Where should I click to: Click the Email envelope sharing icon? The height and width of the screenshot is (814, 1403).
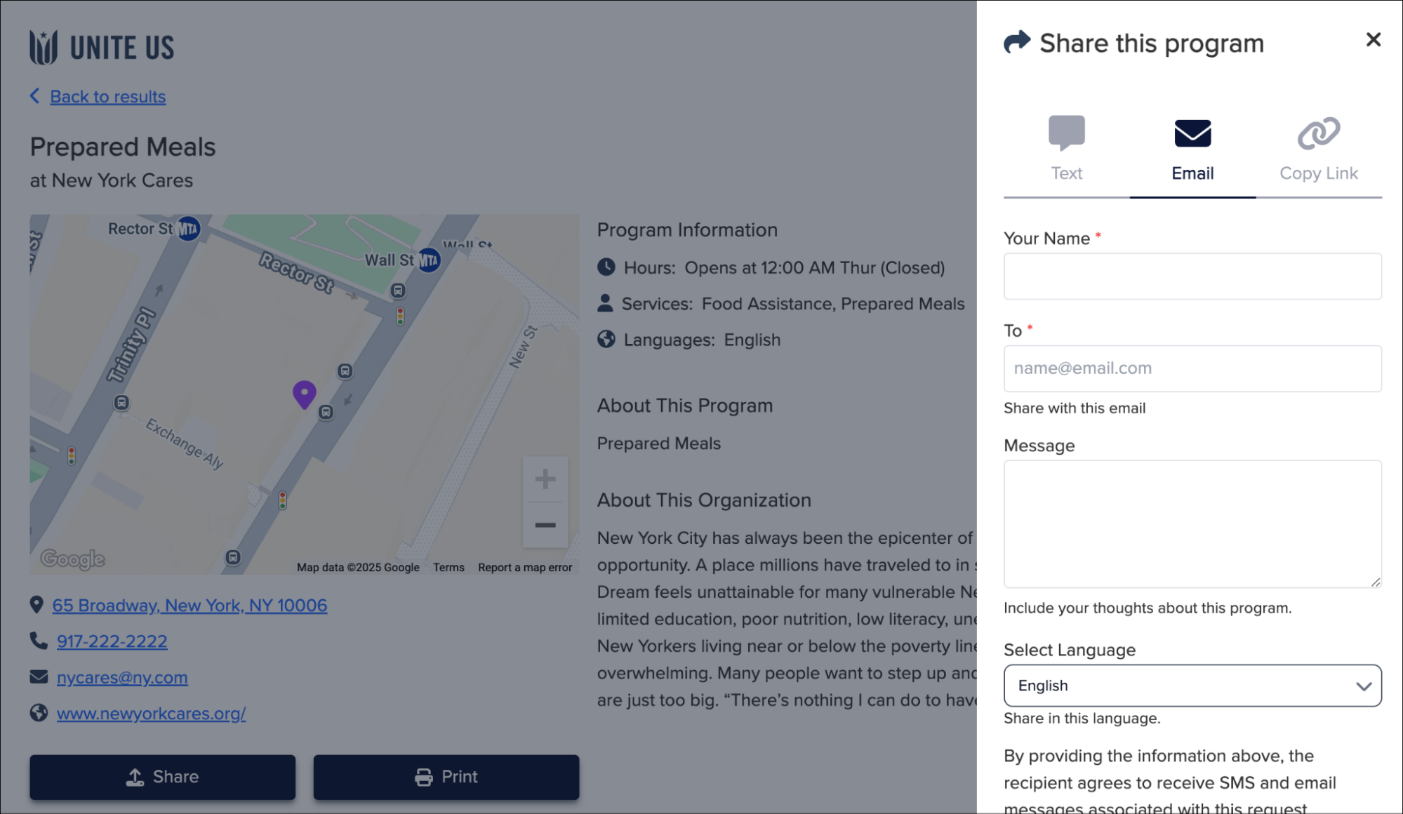pyautogui.click(x=1192, y=133)
